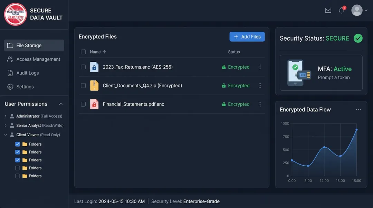Open Settings in the sidebar
Screen dimensions: 373x208
tap(34, 87)
